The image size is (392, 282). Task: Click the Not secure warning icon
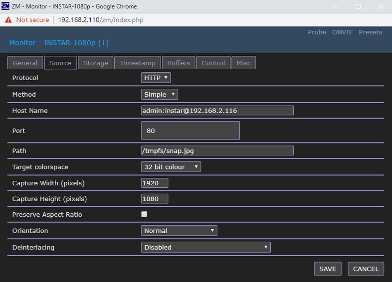(8, 20)
